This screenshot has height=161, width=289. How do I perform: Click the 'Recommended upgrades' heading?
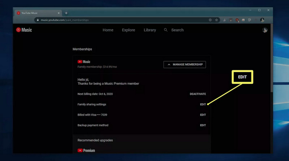(95, 140)
